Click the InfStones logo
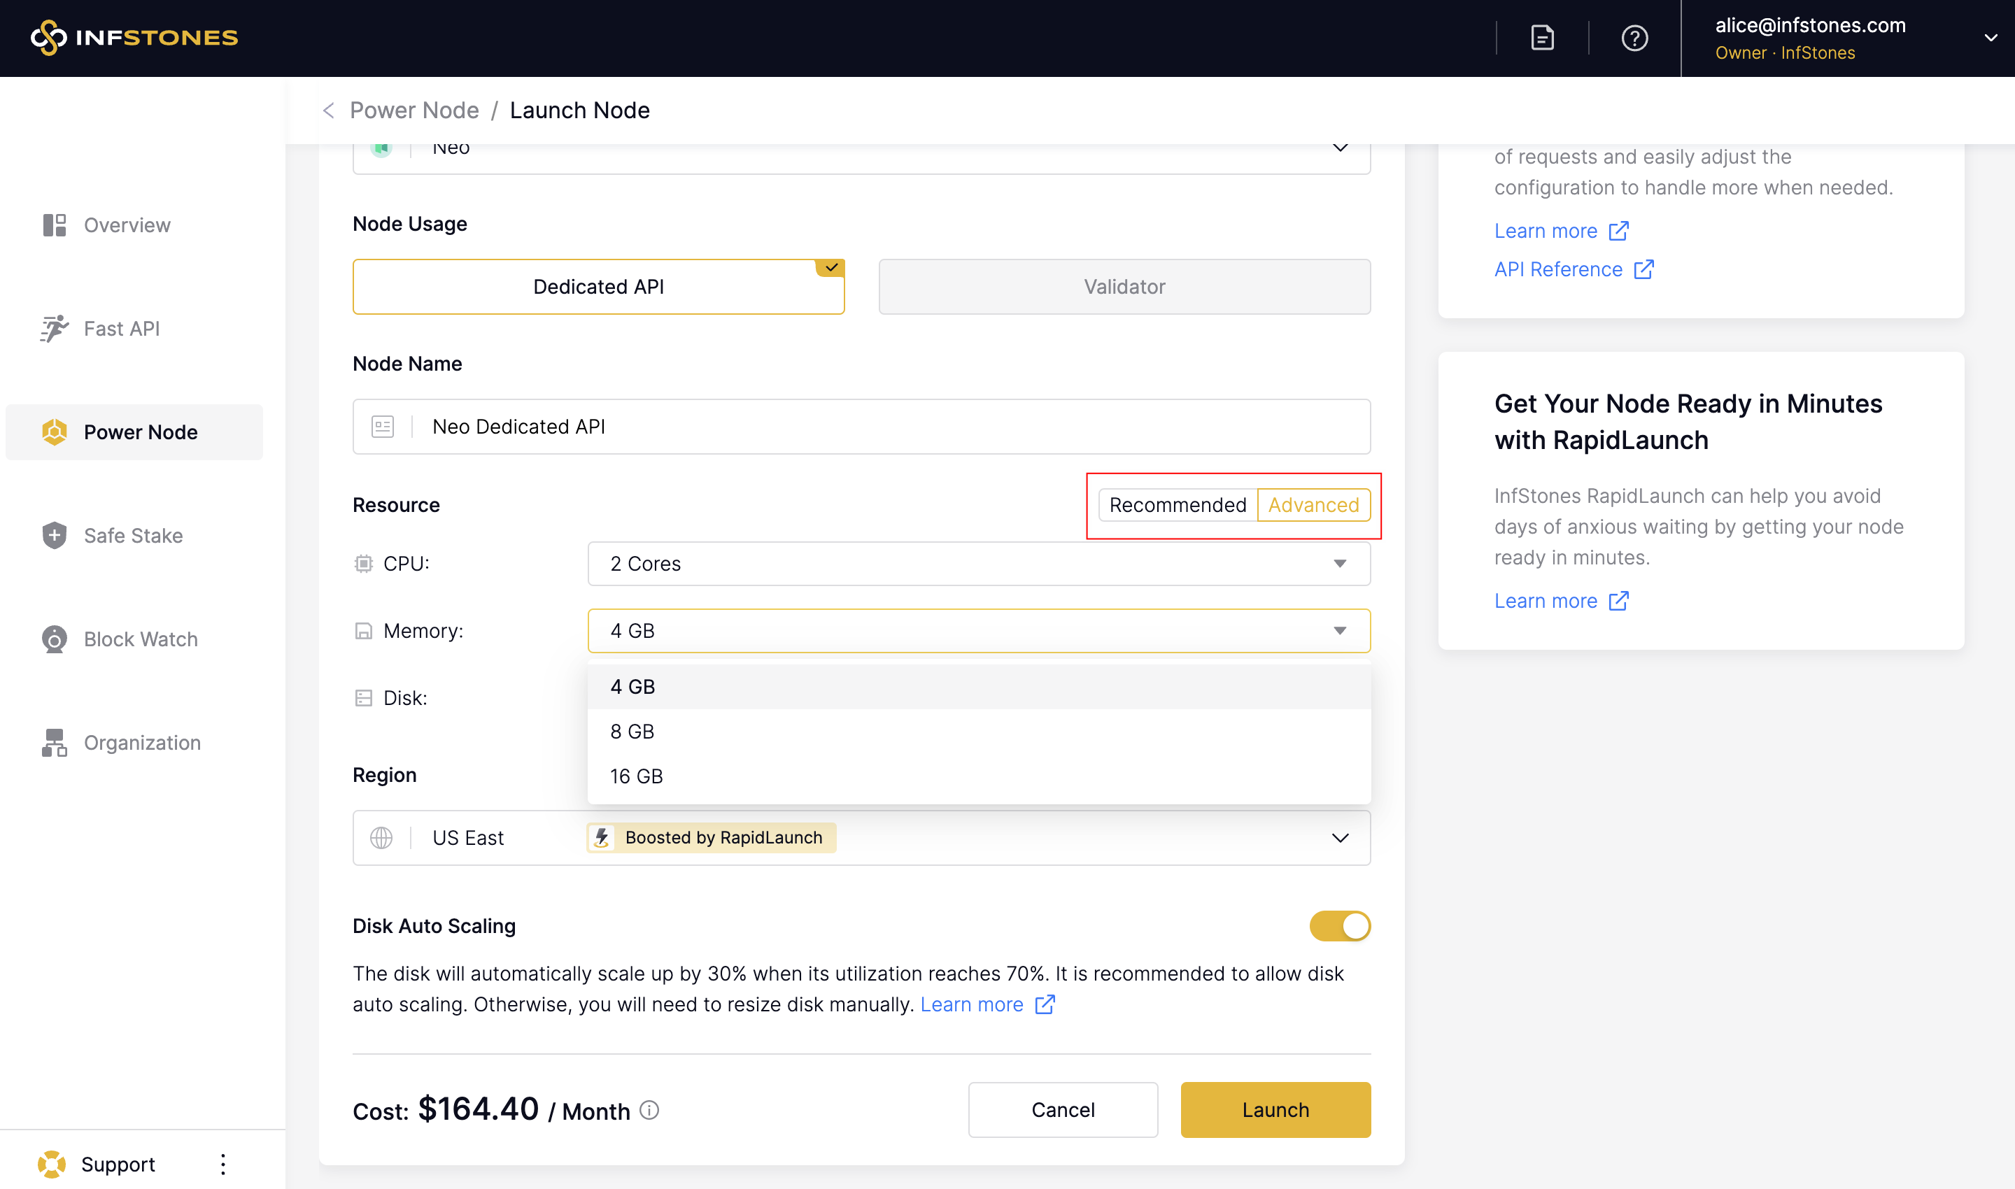This screenshot has width=2015, height=1189. (134, 38)
